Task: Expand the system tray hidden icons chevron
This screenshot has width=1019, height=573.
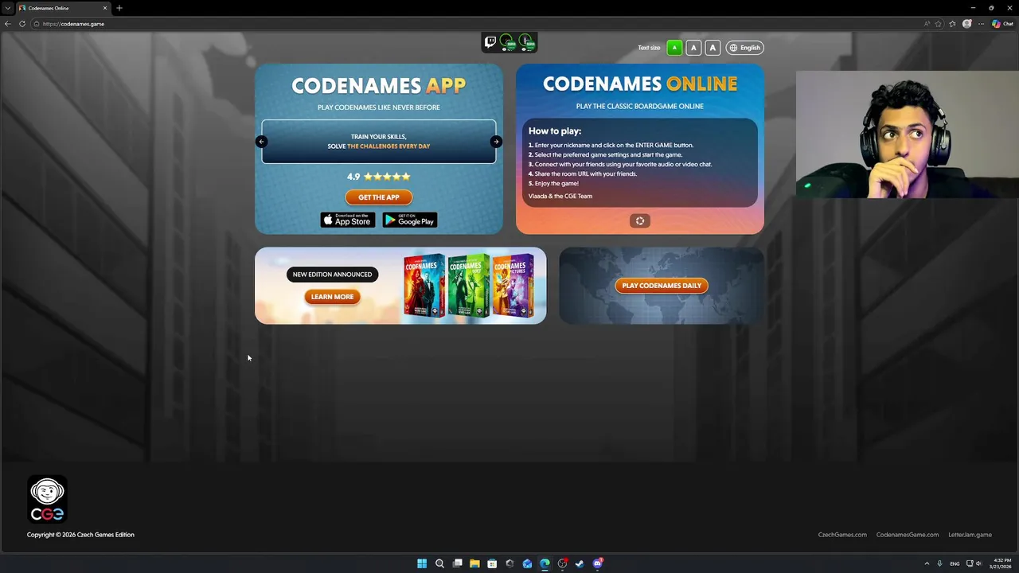Action: [927, 563]
